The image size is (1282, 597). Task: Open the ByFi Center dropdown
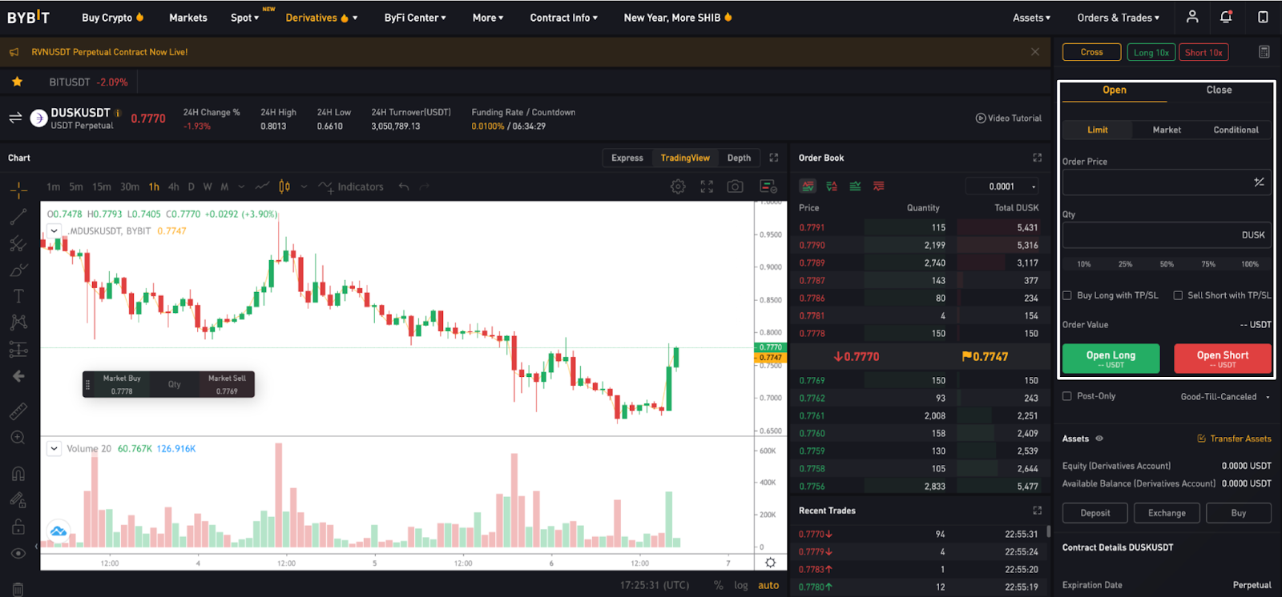point(415,18)
